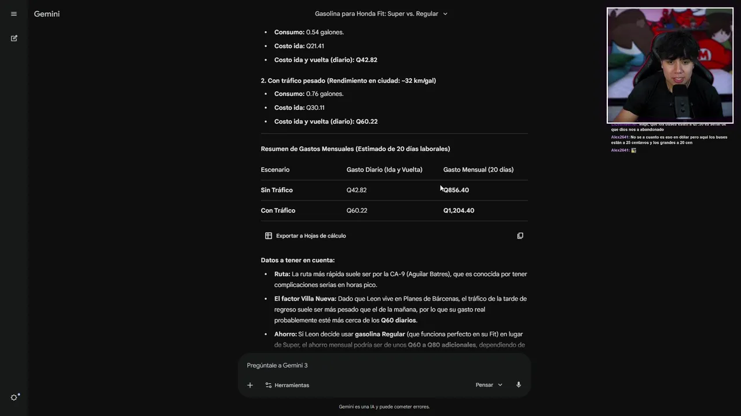Image resolution: width=741 pixels, height=416 pixels.
Task: Open the main menu hamburger icon
Action: coord(14,14)
